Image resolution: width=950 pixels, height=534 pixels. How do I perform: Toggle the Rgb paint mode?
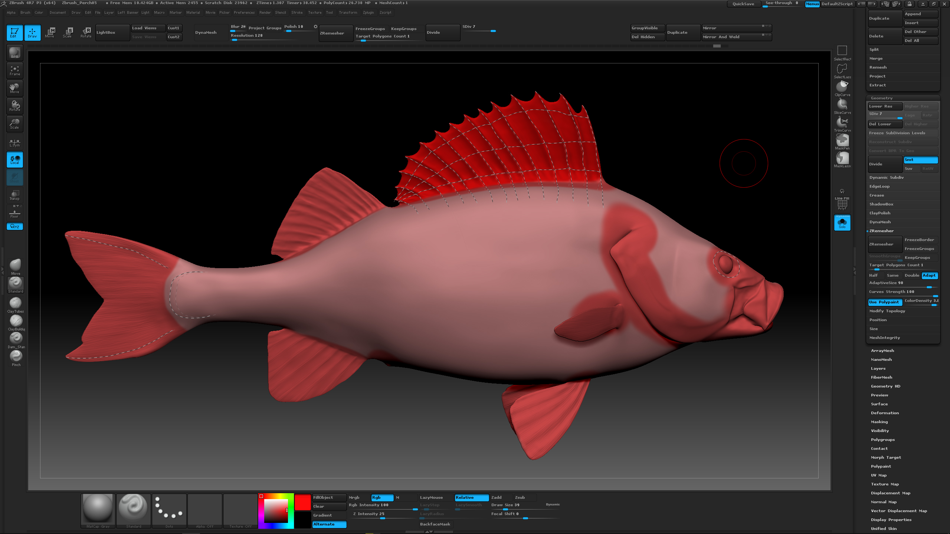(382, 498)
